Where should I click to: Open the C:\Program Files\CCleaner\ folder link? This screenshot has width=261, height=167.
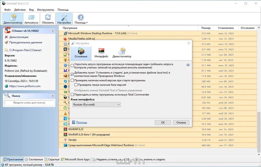26,50
